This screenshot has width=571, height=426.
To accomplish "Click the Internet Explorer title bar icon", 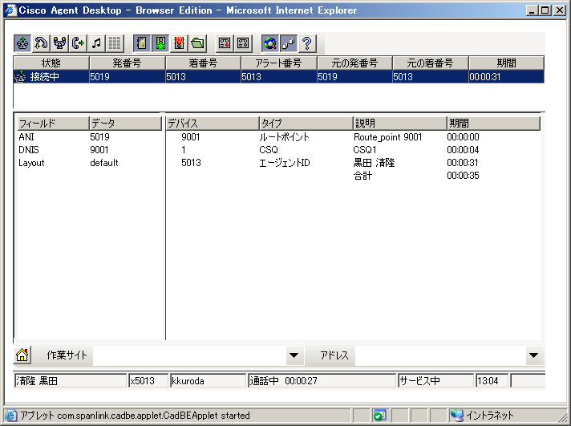I will tap(10, 10).
